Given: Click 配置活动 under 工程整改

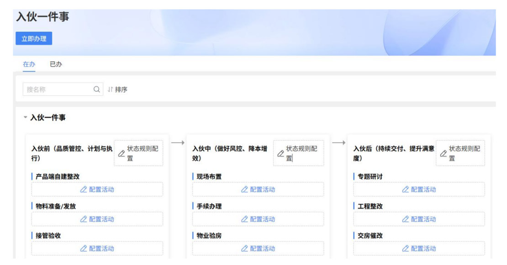Looking at the screenshot, I should 419,219.
